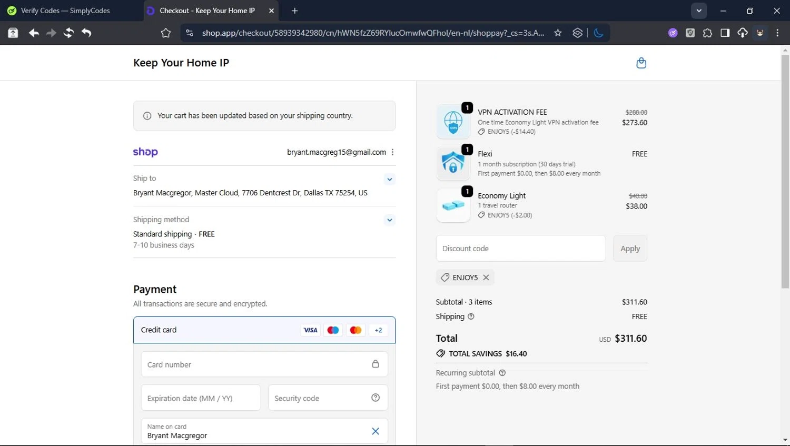
Task: Toggle the night mode moon icon
Action: click(x=598, y=33)
